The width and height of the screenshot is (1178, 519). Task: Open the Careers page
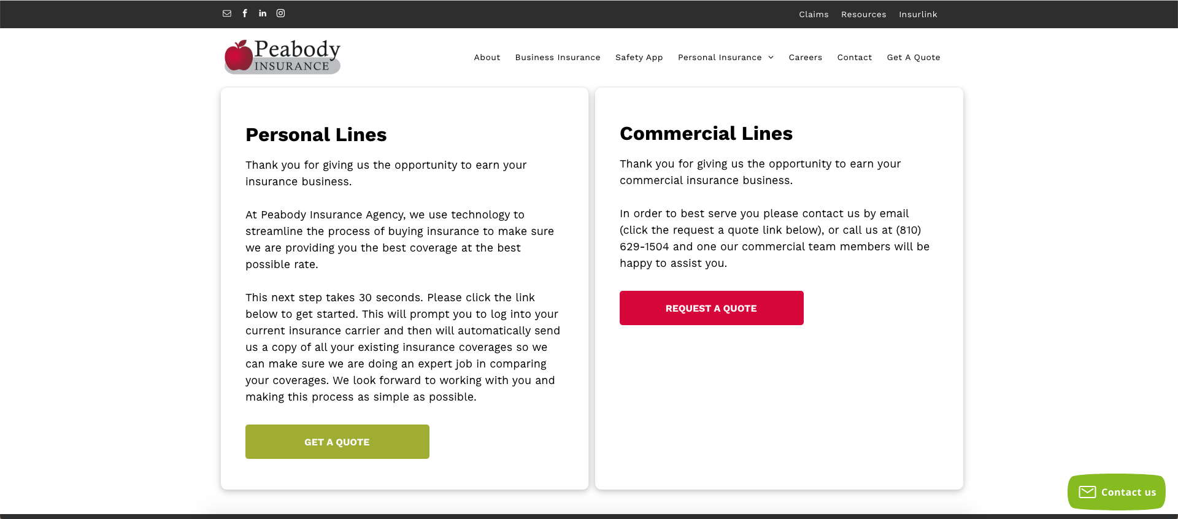click(805, 58)
